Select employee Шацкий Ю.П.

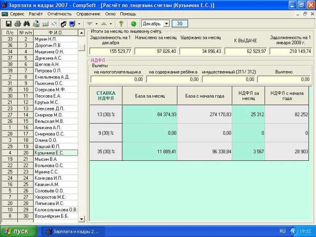pos(56,146)
